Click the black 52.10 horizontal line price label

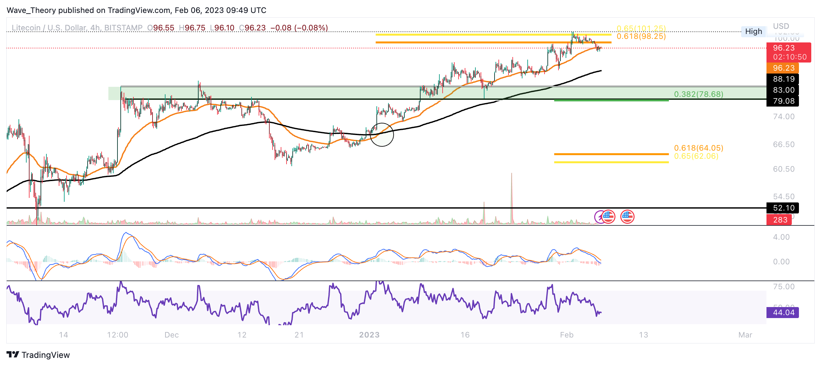(x=782, y=208)
